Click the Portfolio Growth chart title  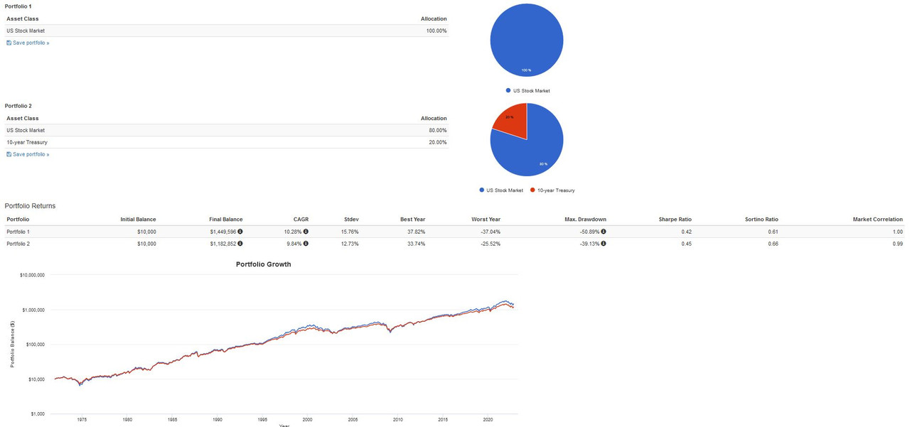(x=263, y=264)
